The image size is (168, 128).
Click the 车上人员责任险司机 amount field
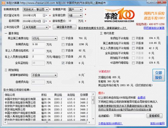tap(38, 51)
